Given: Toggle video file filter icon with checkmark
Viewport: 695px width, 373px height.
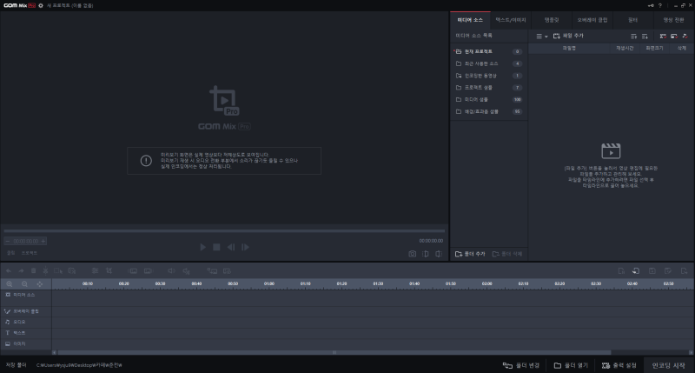Looking at the screenshot, I should click(663, 36).
